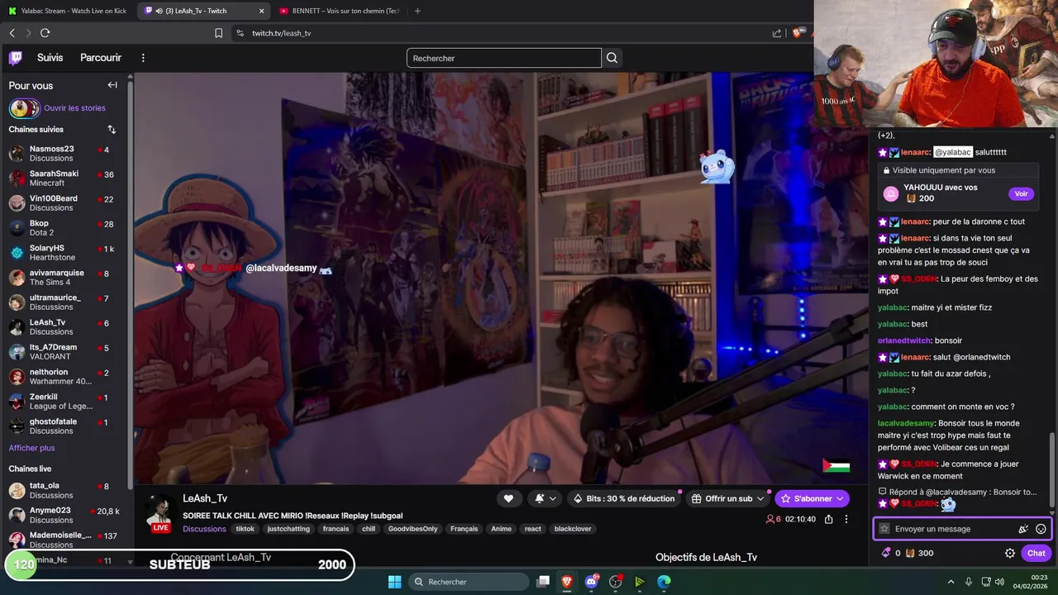This screenshot has width=1058, height=595.
Task: Click the Twitch home logo
Action: pyautogui.click(x=16, y=58)
